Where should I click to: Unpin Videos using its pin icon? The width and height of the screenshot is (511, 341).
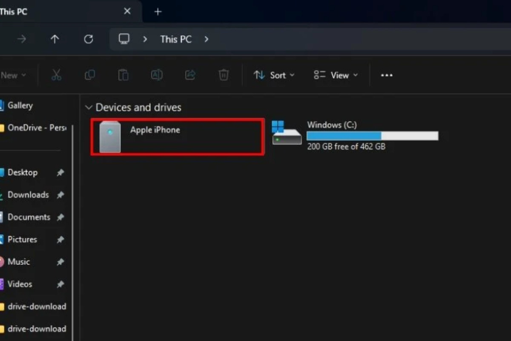point(60,284)
